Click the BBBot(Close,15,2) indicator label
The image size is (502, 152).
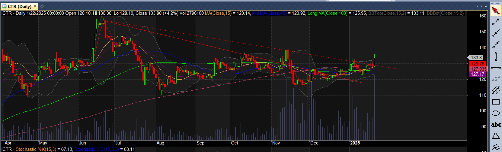[x=445, y=13]
